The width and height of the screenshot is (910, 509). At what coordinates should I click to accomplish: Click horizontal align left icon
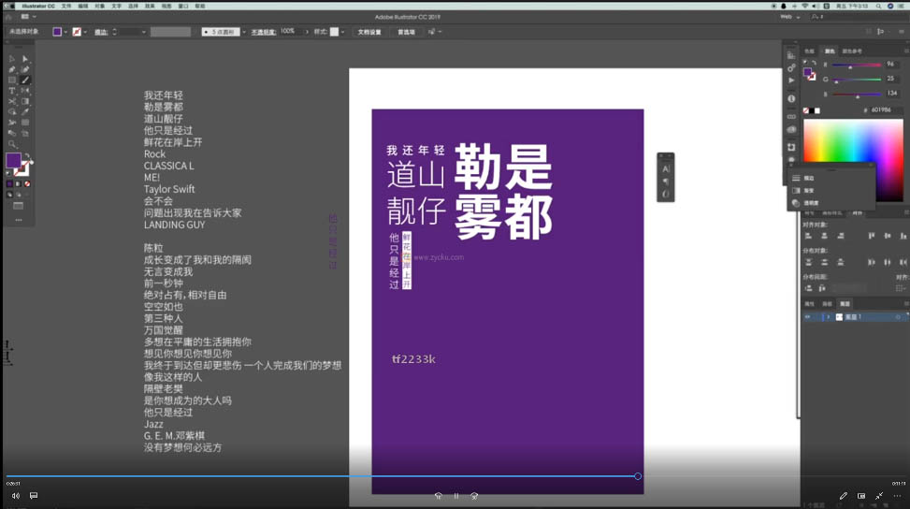[808, 236]
